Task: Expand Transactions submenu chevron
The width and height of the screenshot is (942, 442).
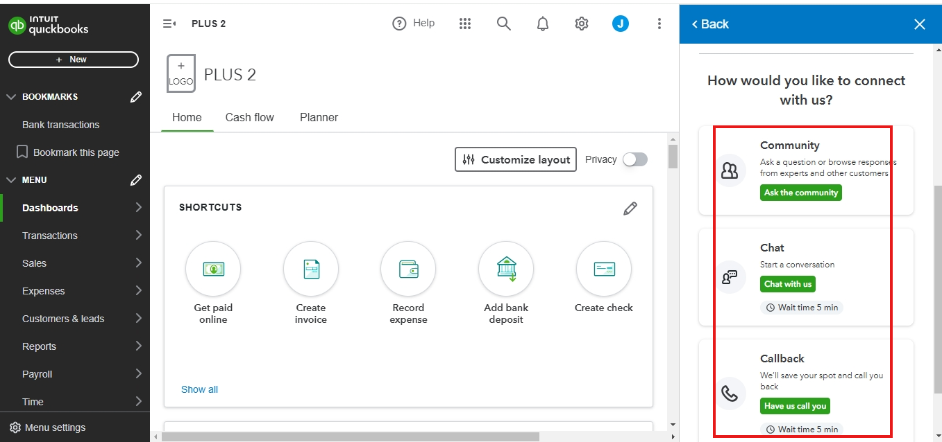Action: [x=139, y=235]
